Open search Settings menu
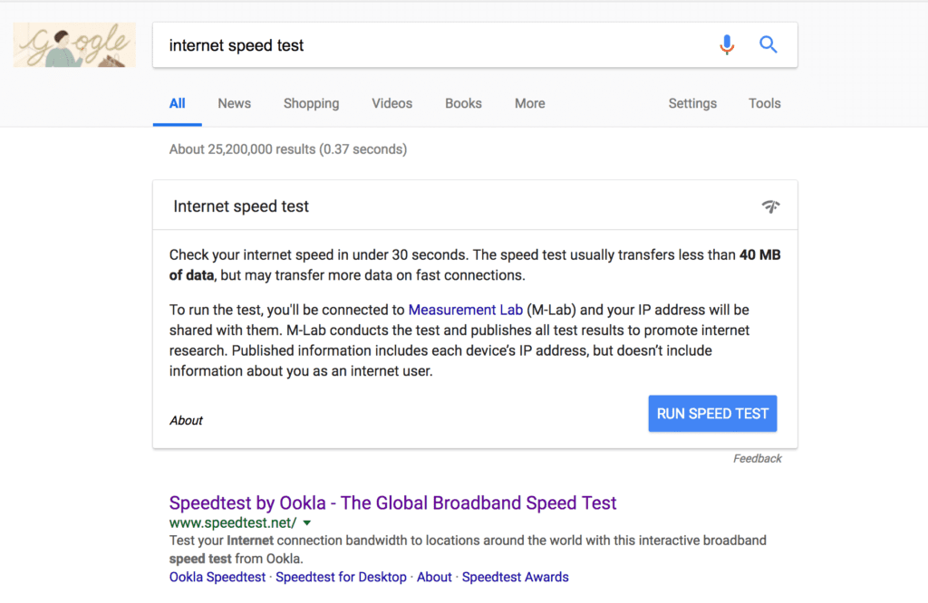Screen dimensions: 928x603 click(692, 103)
